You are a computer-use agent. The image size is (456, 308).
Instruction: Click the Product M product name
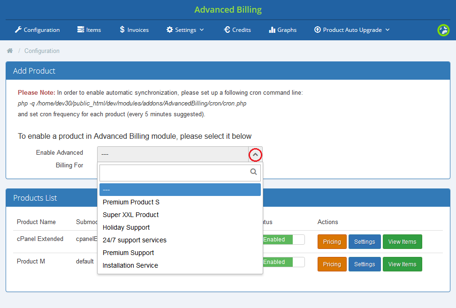(x=31, y=261)
